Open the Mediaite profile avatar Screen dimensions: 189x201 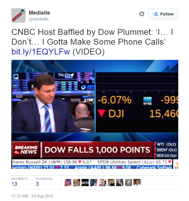click(x=19, y=15)
